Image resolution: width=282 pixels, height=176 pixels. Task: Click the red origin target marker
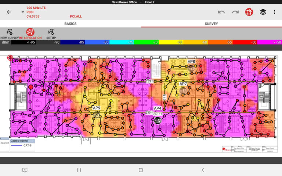pos(10,58)
